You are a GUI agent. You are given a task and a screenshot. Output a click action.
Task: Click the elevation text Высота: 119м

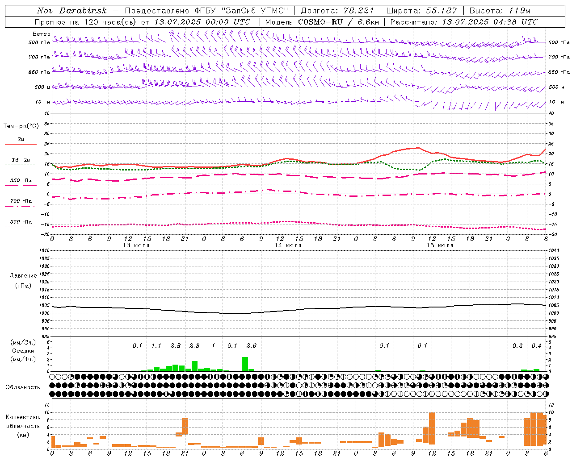click(500, 11)
